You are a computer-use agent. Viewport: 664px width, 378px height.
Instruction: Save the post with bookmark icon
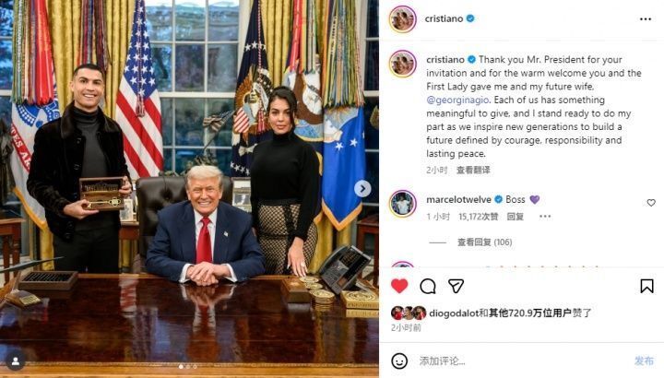[x=646, y=286]
